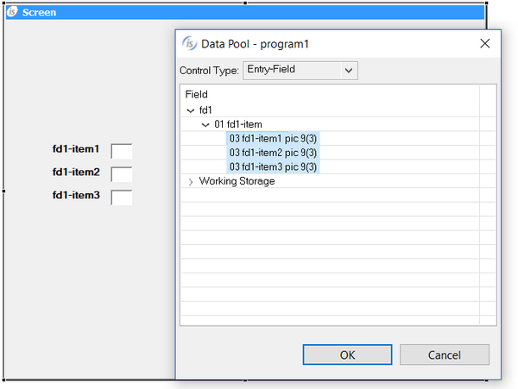Select 03 fd1-item2 pic 9(3) row

tap(273, 153)
